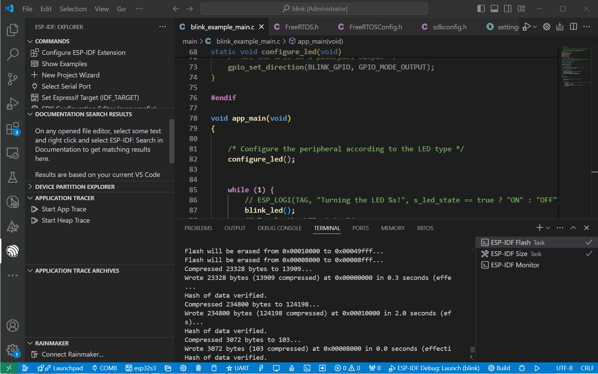Click the blink command center search box
This screenshot has height=374, width=598.
tap(314, 9)
